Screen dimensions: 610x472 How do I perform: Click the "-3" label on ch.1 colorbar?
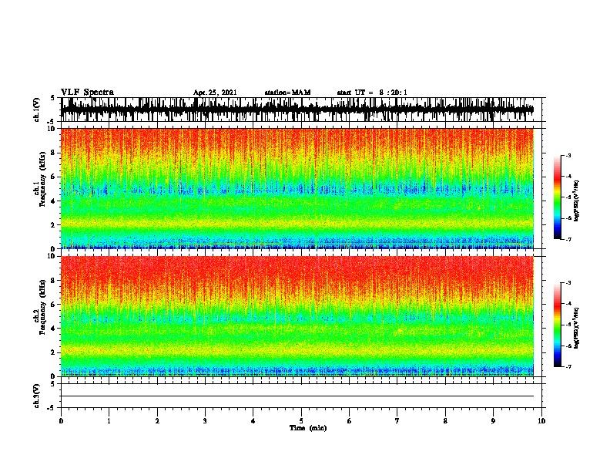568,156
